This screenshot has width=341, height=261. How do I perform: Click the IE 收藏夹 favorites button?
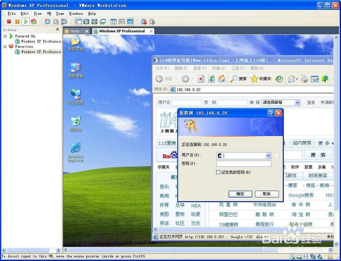click(x=261, y=79)
